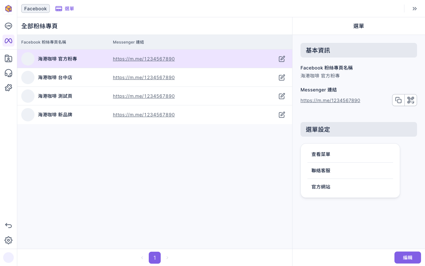The height and width of the screenshot is (266, 425).
Task: Collapse the side panel with double chevron
Action: pos(415,9)
